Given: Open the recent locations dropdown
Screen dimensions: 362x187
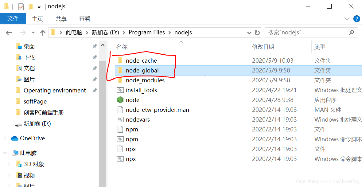Looking at the screenshot, I should point(33,33).
